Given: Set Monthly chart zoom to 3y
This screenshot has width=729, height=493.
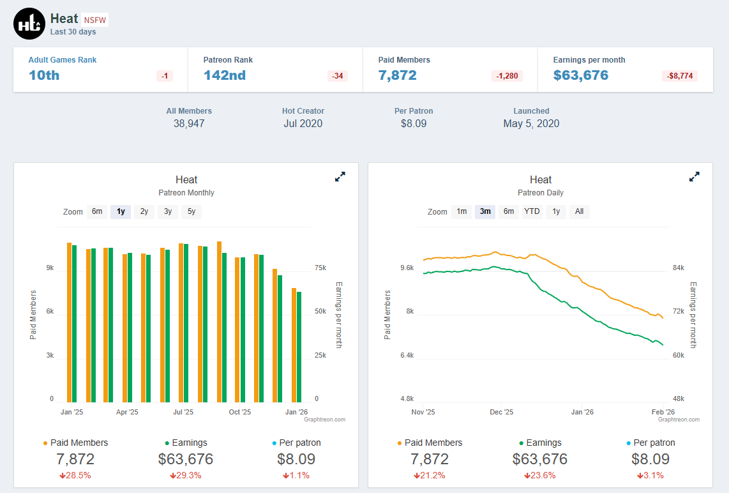Looking at the screenshot, I should click(168, 211).
